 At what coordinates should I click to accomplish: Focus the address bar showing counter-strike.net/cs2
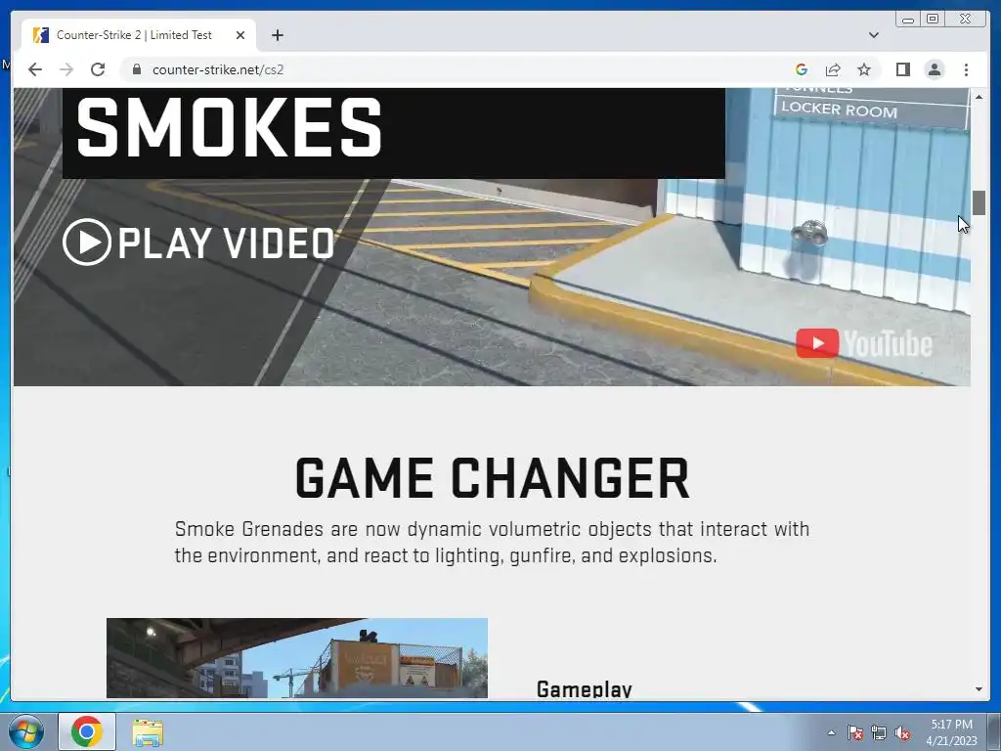(x=459, y=69)
